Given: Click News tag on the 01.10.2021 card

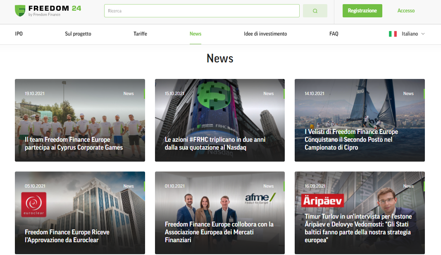Looking at the screenshot, I should (x=268, y=186).
